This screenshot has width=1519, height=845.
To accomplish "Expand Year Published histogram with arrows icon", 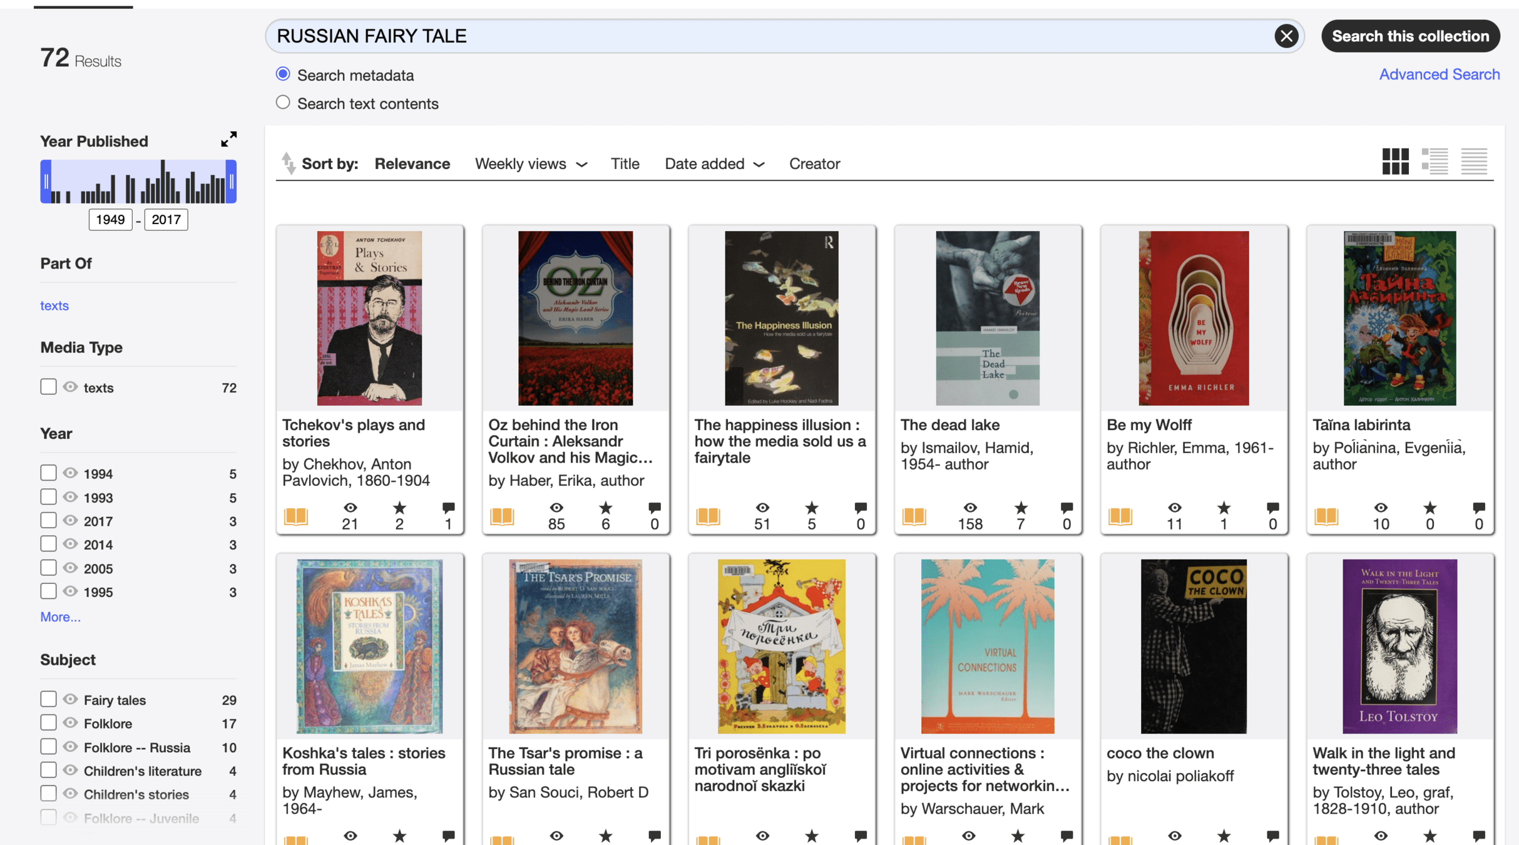I will [229, 139].
